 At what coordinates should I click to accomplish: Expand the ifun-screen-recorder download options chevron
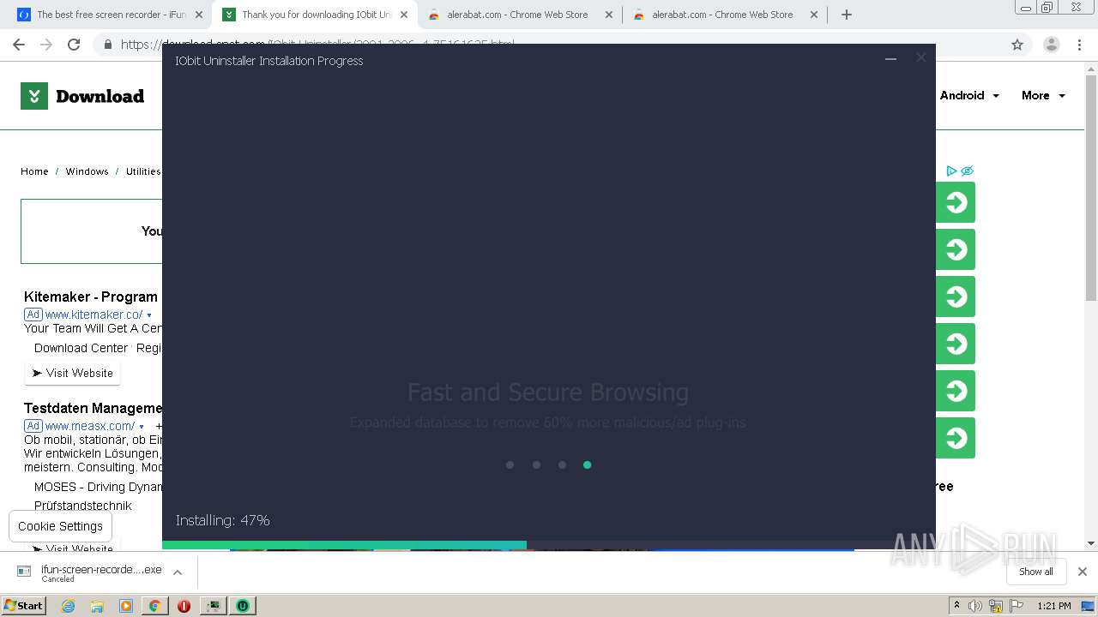pos(178,572)
